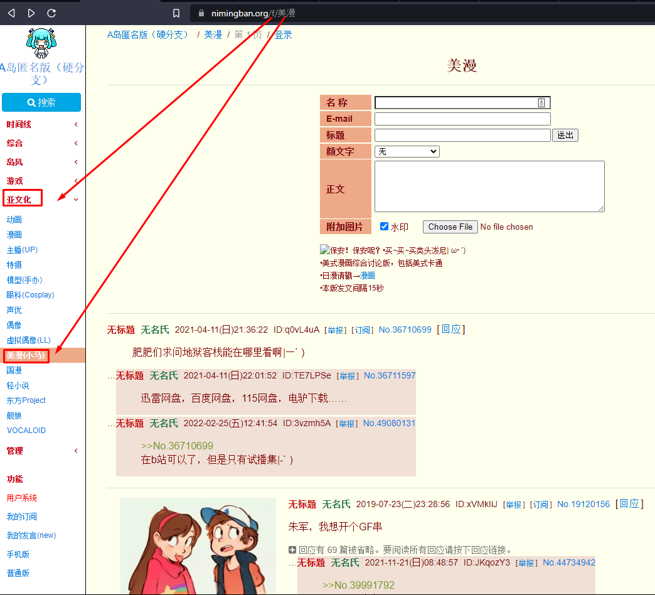
Task: Click 订阅 for post No.36710699
Action: pyautogui.click(x=363, y=330)
